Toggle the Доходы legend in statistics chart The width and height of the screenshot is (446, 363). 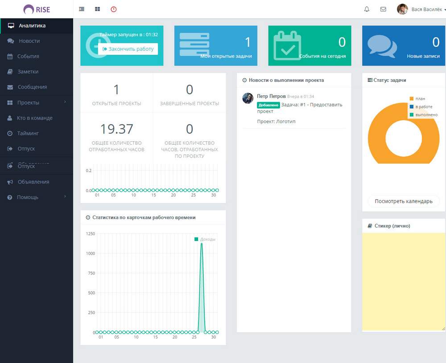pos(207,239)
